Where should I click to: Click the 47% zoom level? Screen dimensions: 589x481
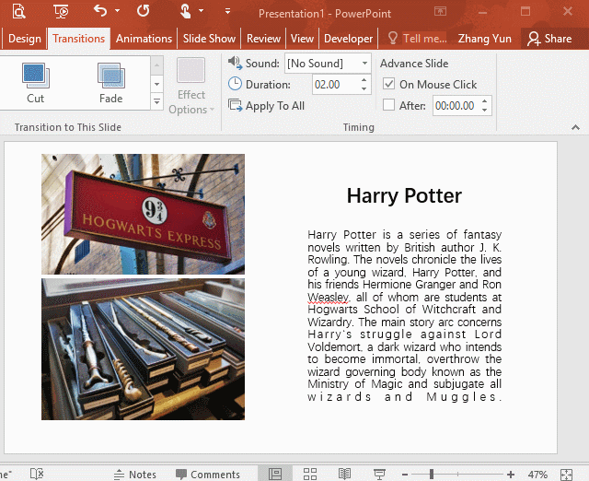pyautogui.click(x=537, y=475)
